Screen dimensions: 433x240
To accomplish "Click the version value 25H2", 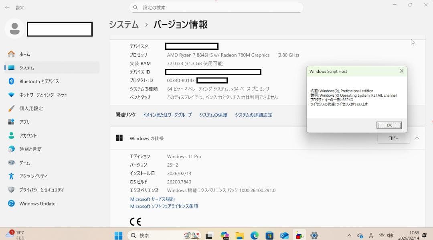I will (x=172, y=165).
